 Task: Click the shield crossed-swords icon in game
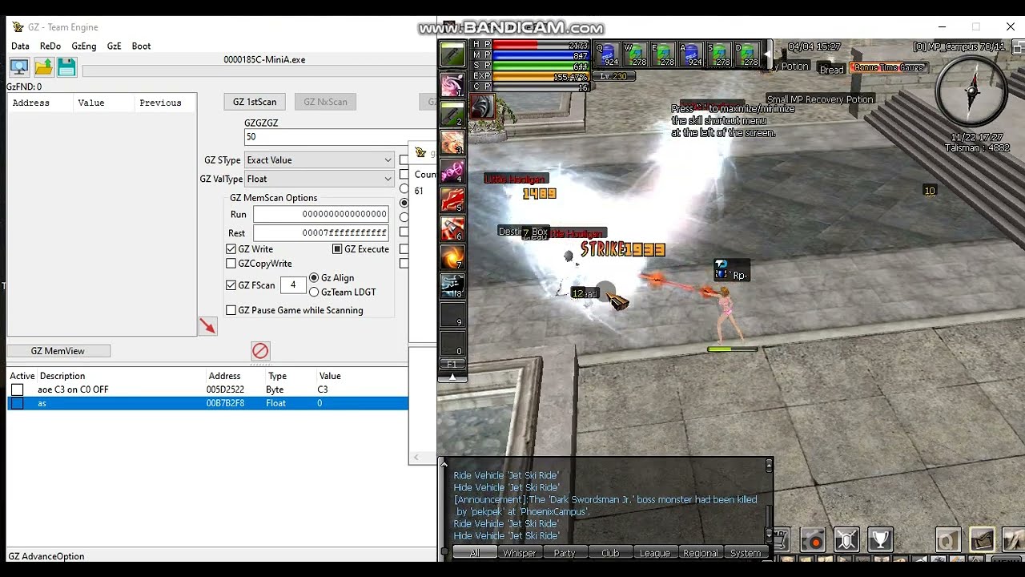(x=846, y=540)
